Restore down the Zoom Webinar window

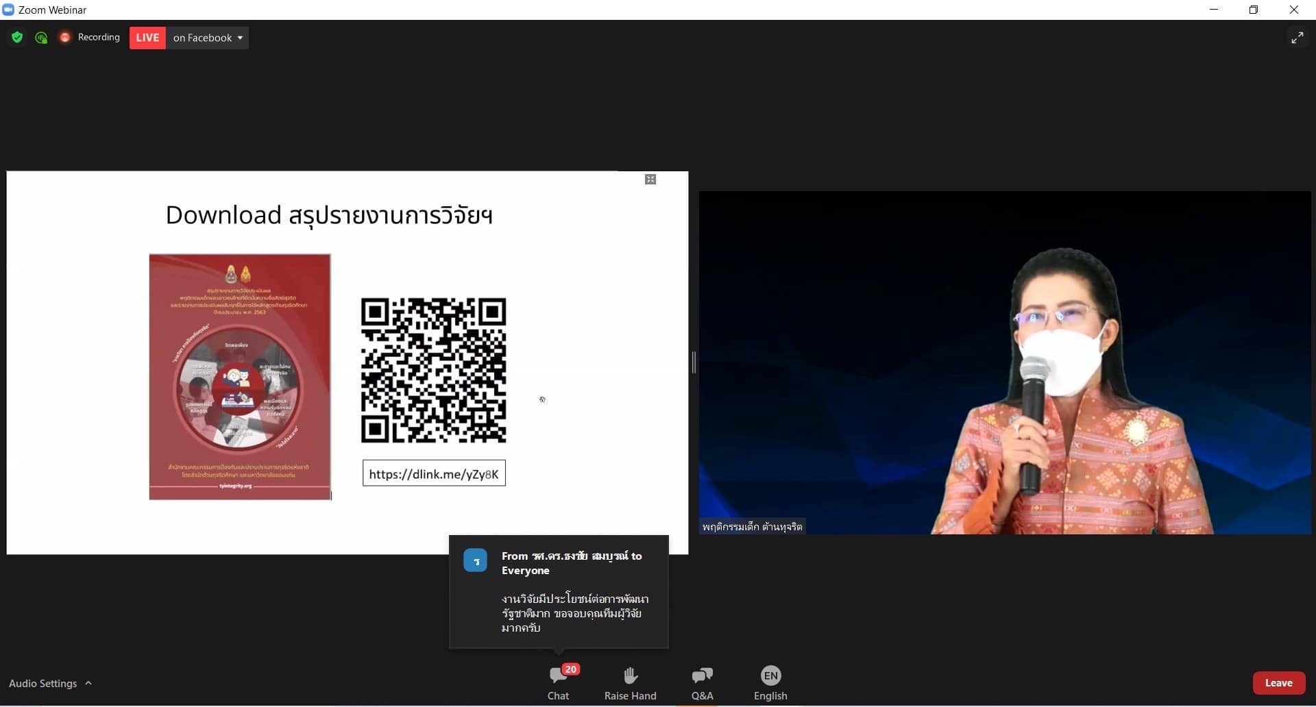pos(1254,10)
